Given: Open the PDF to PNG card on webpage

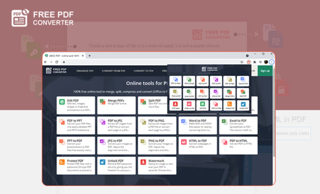Looking at the screenshot, I should (x=157, y=125).
